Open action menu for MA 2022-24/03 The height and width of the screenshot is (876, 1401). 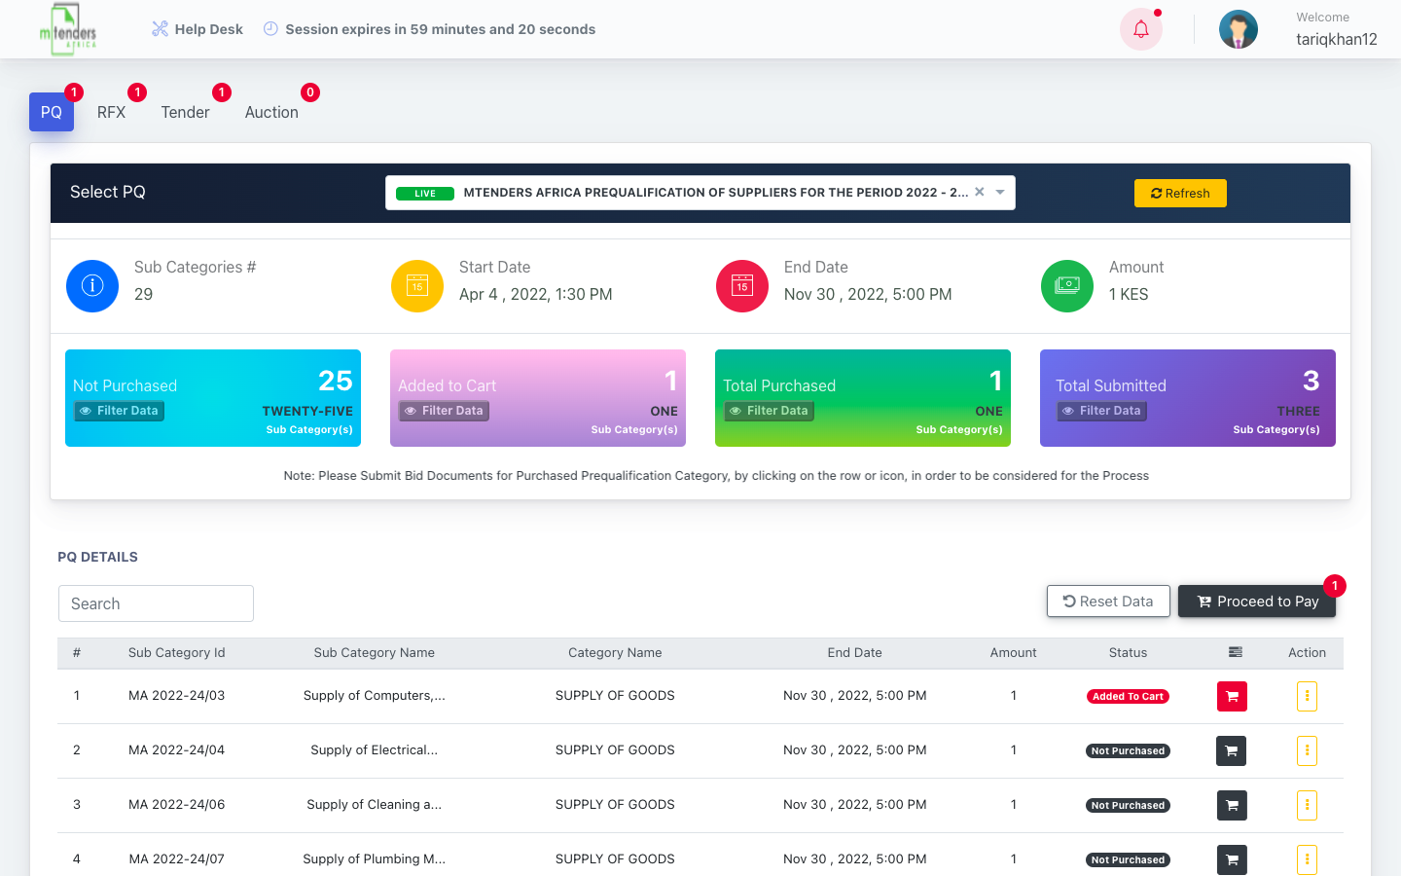1307,696
